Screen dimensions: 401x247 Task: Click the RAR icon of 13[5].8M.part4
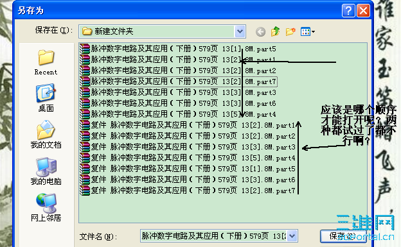tap(85, 114)
